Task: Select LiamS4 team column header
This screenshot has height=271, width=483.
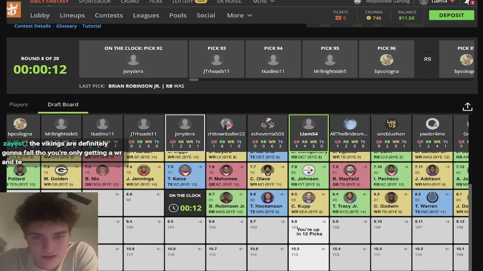Action: (x=309, y=133)
